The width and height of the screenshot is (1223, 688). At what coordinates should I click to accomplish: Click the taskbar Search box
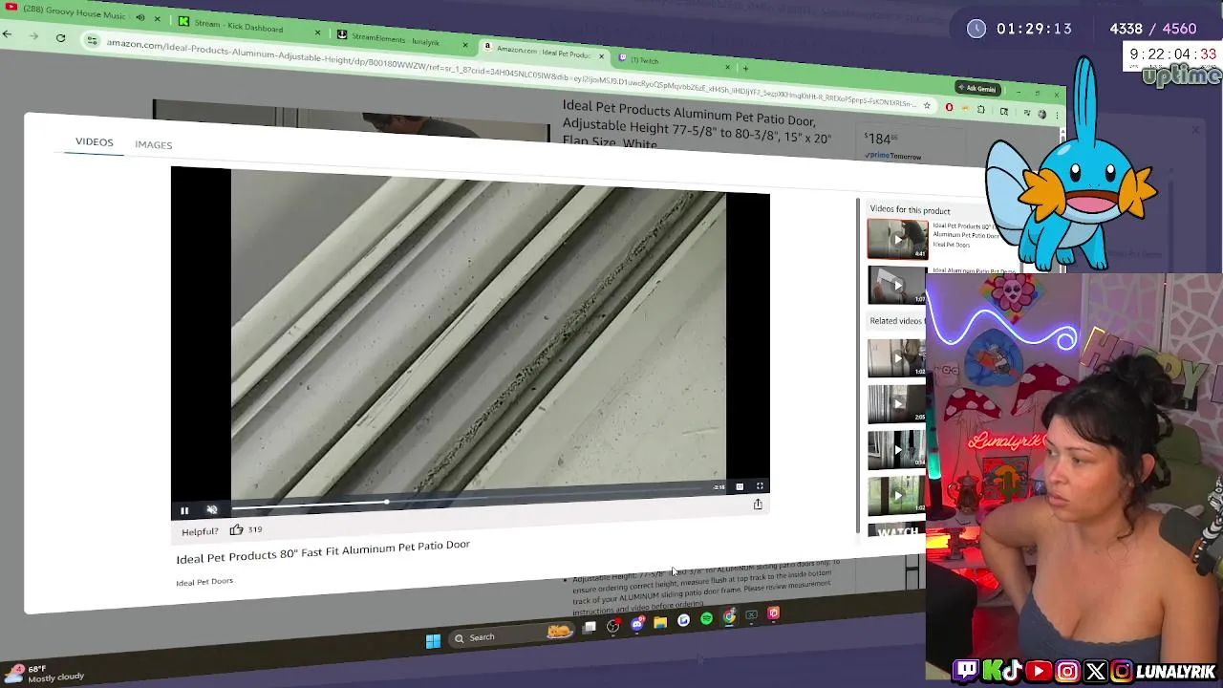509,634
